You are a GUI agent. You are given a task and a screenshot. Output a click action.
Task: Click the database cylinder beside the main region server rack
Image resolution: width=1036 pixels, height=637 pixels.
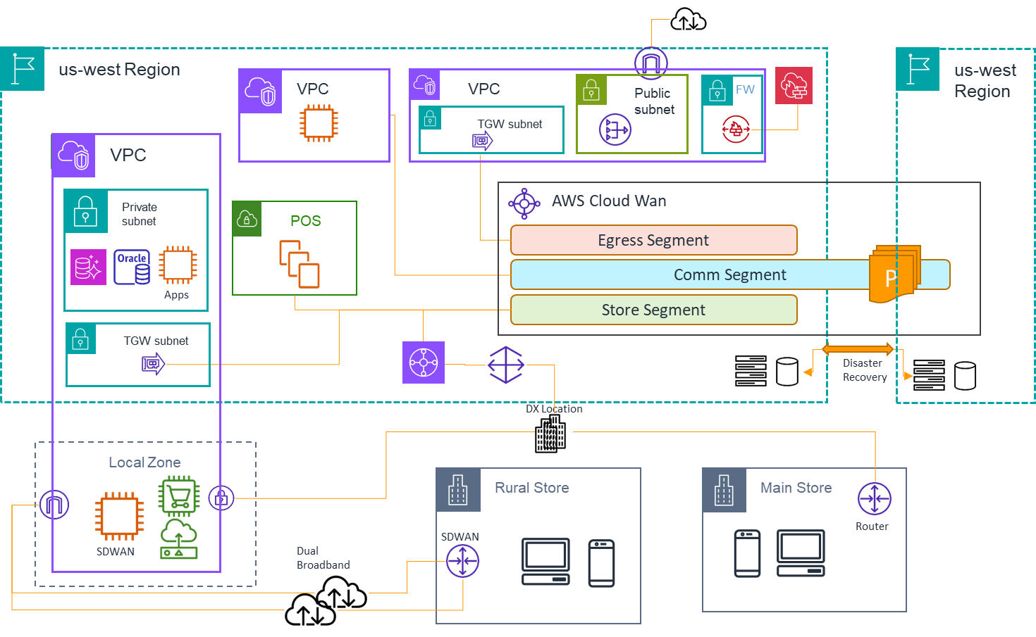(787, 372)
